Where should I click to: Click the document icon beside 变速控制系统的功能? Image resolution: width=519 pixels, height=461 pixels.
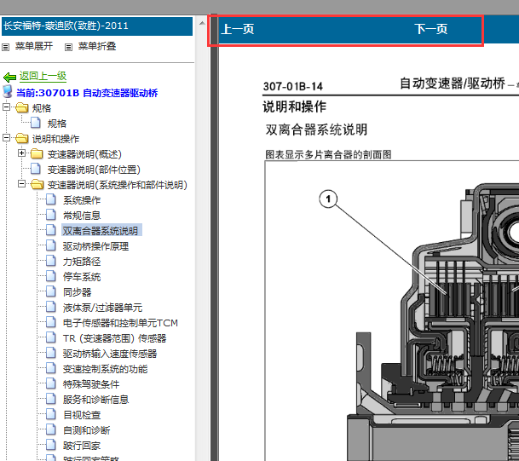(50, 368)
